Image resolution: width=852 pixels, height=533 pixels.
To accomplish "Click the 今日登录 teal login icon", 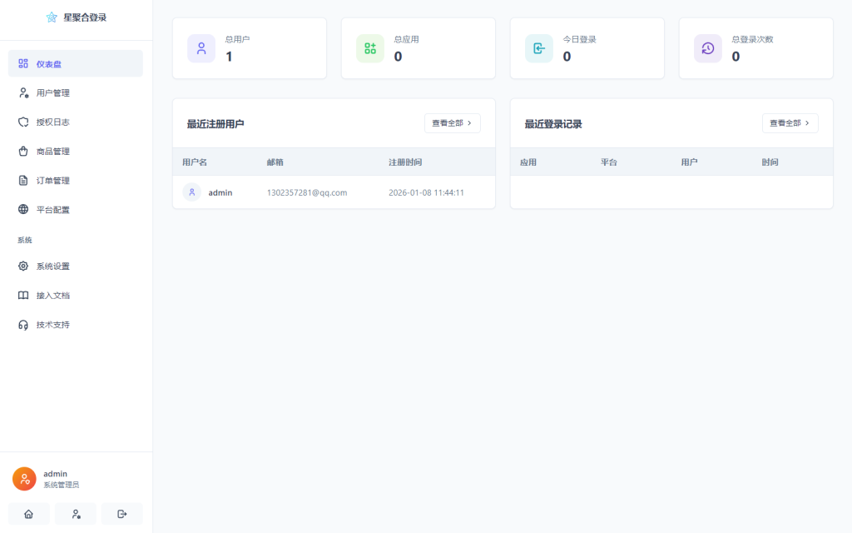I will click(x=538, y=48).
